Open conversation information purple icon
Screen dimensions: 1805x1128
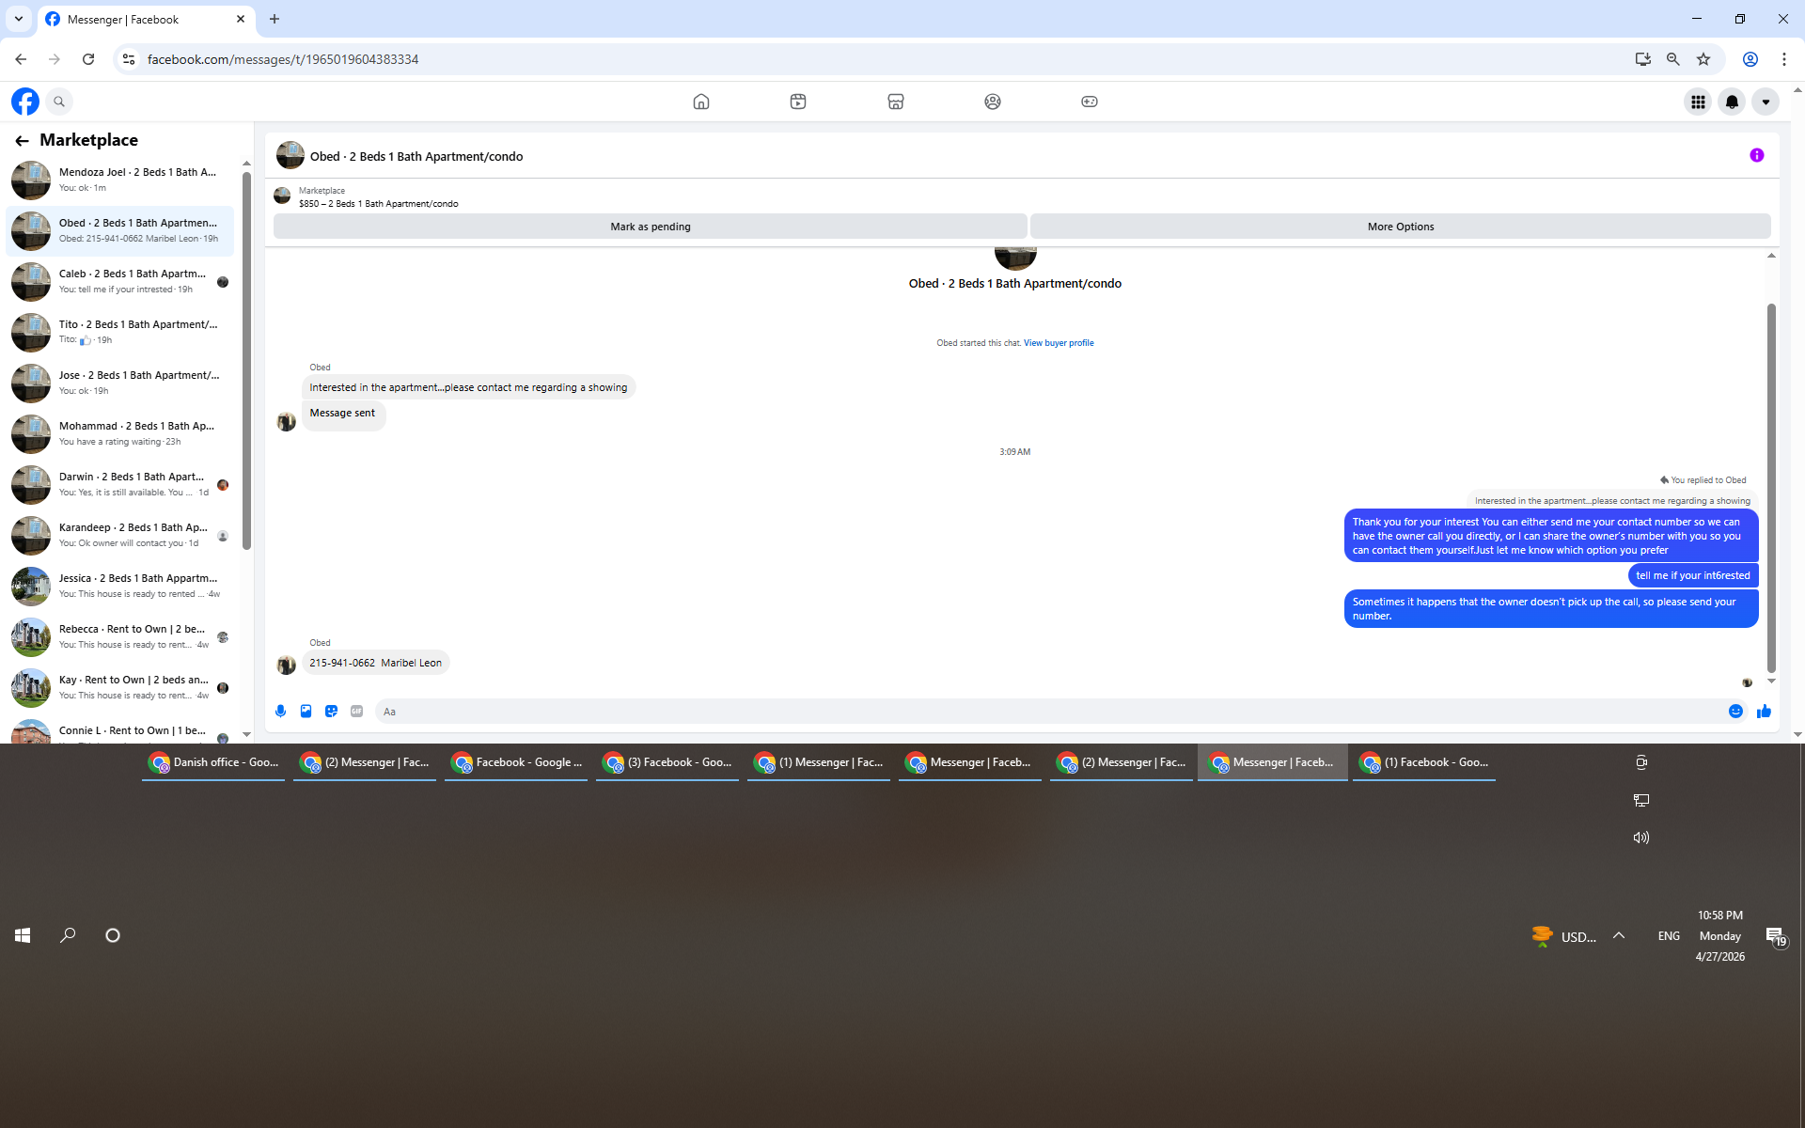click(1757, 155)
